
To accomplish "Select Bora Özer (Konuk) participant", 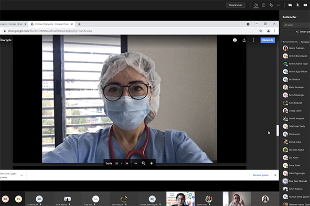I will [295, 181].
